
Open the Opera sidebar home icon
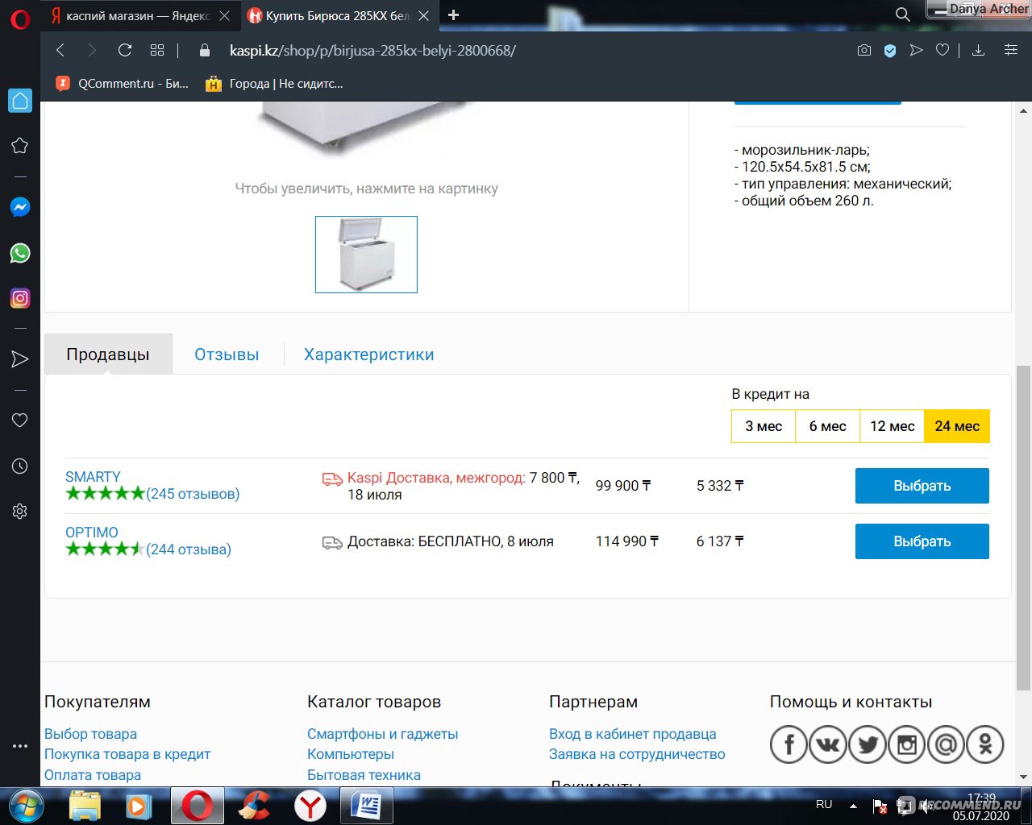click(20, 101)
